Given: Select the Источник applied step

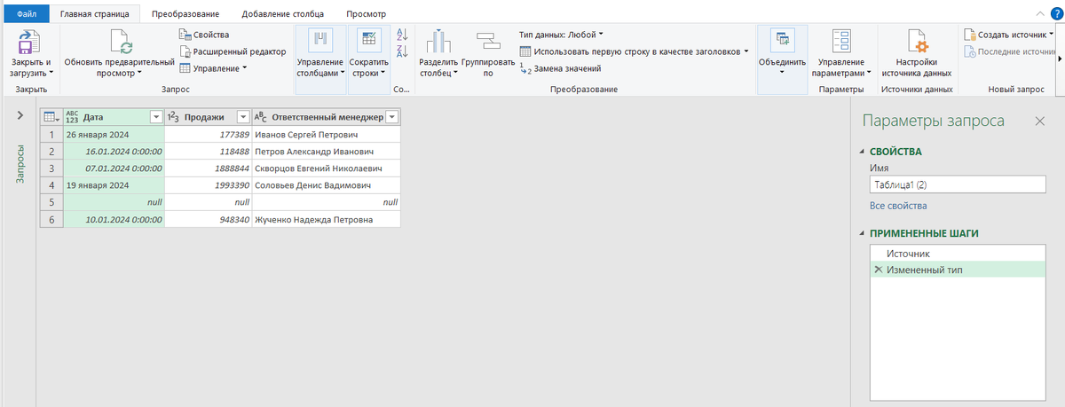Looking at the screenshot, I should (959, 254).
